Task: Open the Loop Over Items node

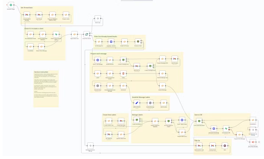Action: 86,34
